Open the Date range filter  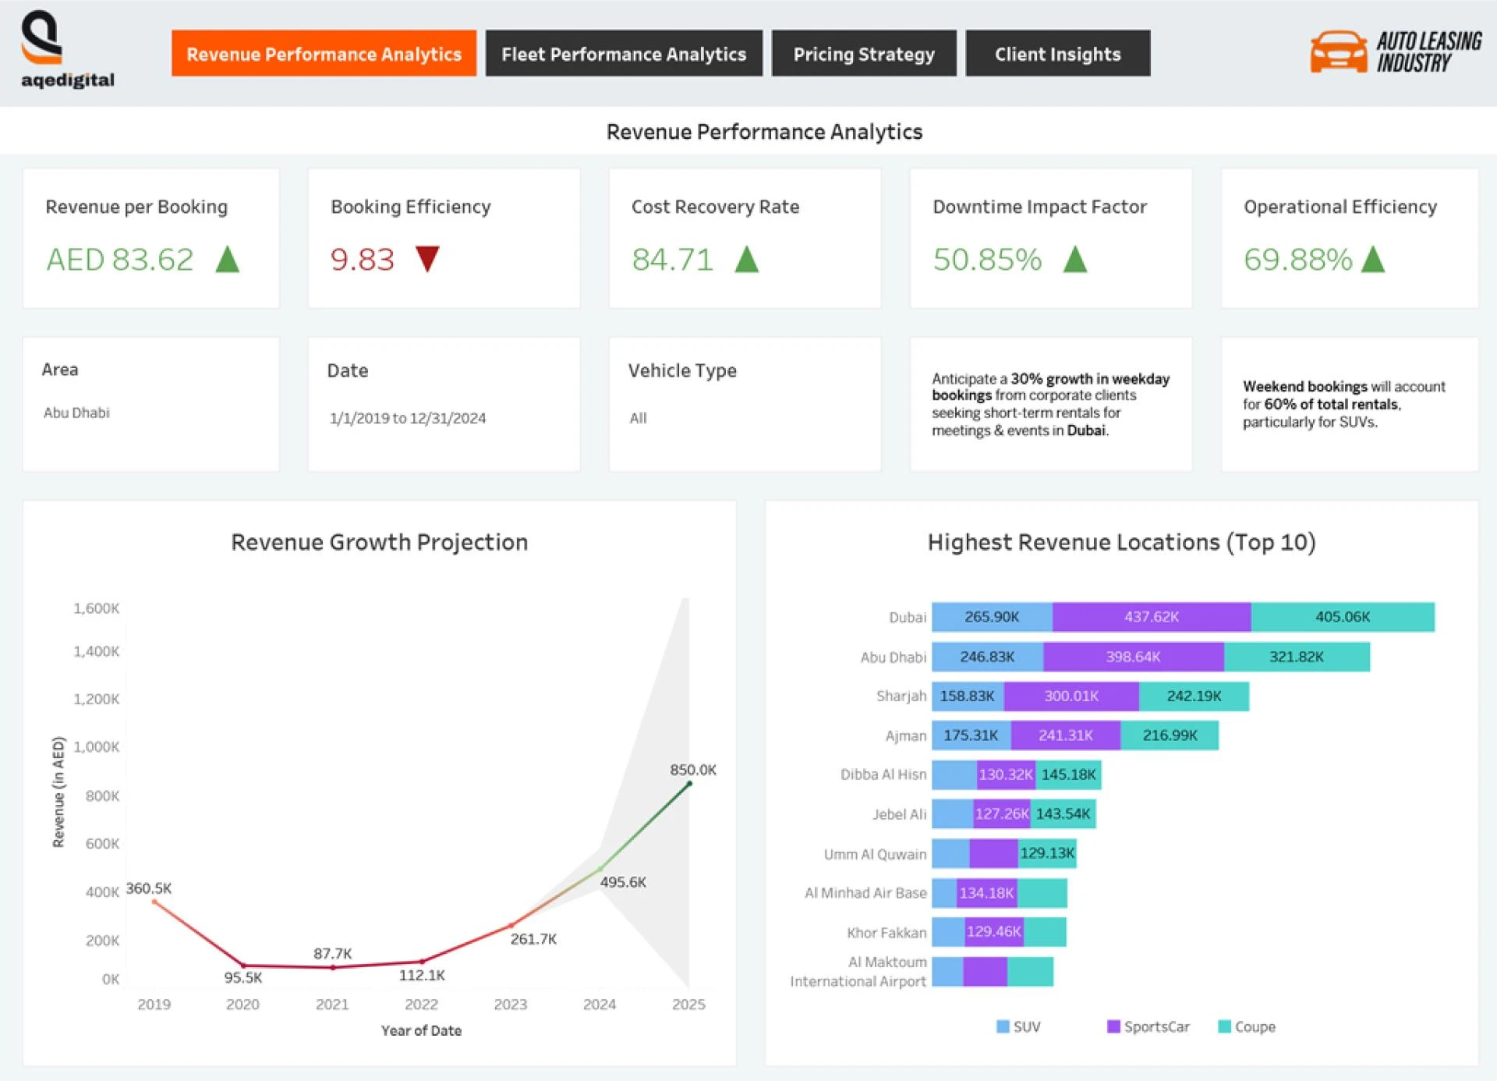click(x=408, y=418)
